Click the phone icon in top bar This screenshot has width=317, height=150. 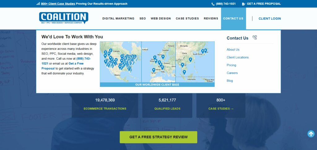213,4
